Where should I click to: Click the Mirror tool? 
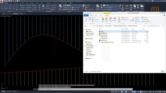[29, 7]
